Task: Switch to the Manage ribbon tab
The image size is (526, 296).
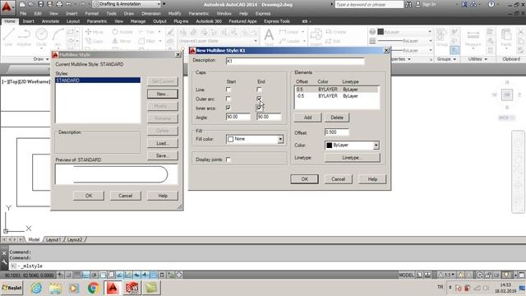Action: [x=138, y=21]
